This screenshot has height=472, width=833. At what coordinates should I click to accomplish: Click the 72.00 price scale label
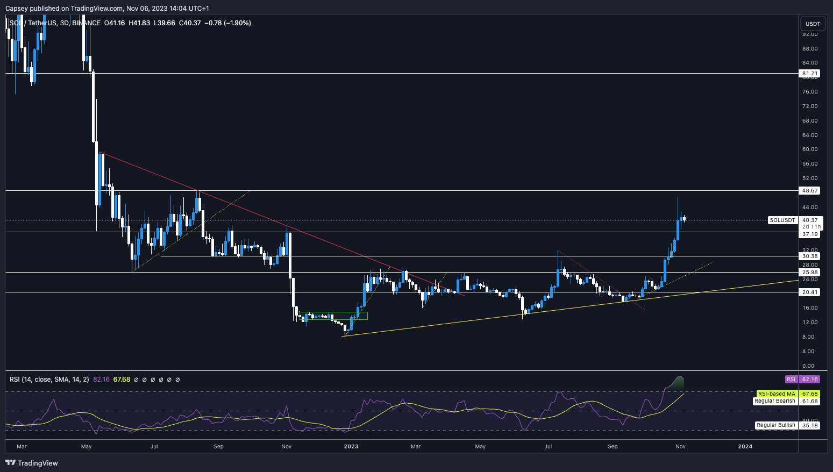[x=810, y=106]
